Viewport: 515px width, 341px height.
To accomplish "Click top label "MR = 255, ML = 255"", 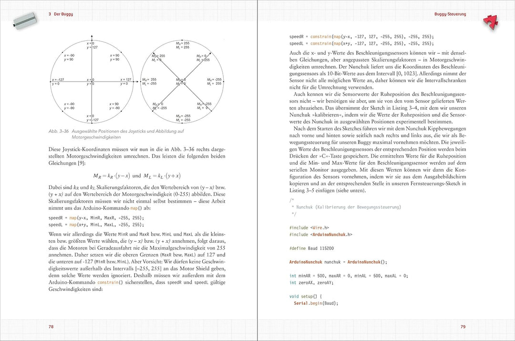I will tap(183, 45).
